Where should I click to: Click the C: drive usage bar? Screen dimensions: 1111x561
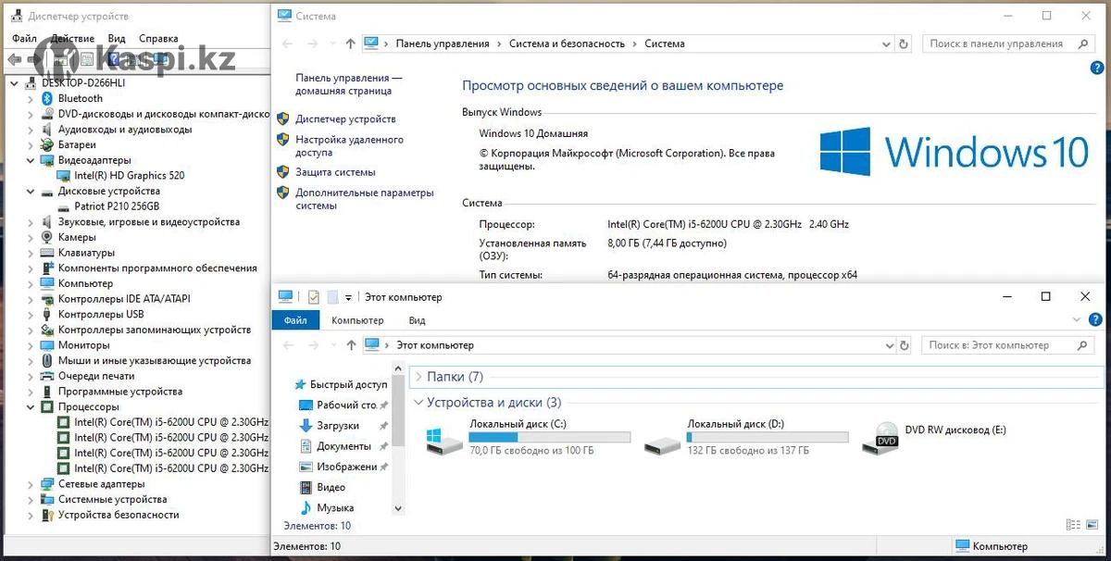550,438
